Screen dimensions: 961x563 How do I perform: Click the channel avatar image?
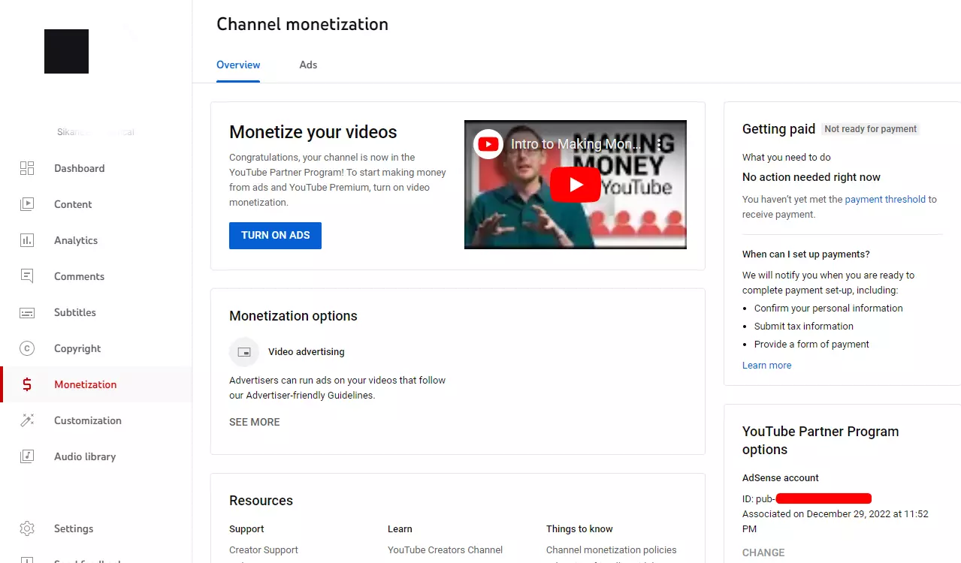[x=66, y=51]
